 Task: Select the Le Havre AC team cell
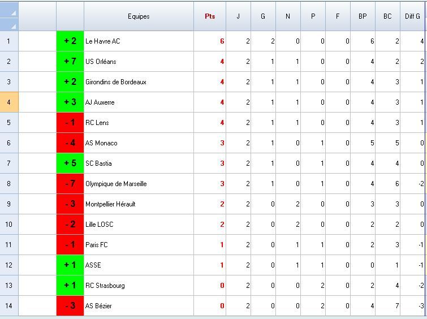click(x=139, y=41)
